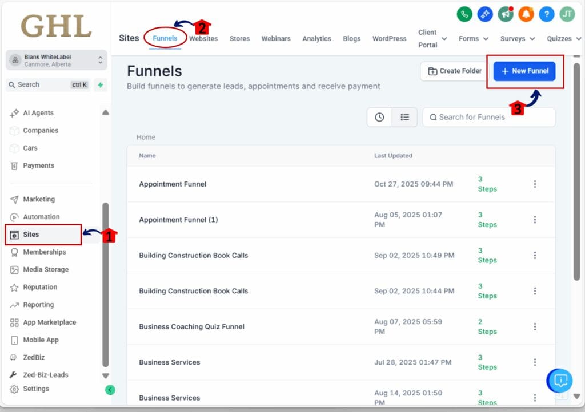Click the AI assistant sparkle icon
585x412 pixels.
coord(485,14)
